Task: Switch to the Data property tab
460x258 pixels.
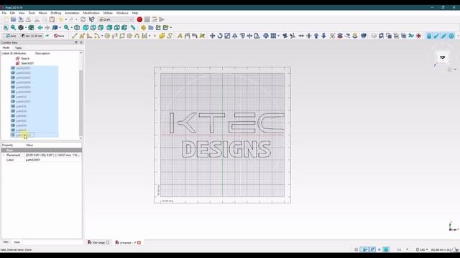Action: coord(17,242)
